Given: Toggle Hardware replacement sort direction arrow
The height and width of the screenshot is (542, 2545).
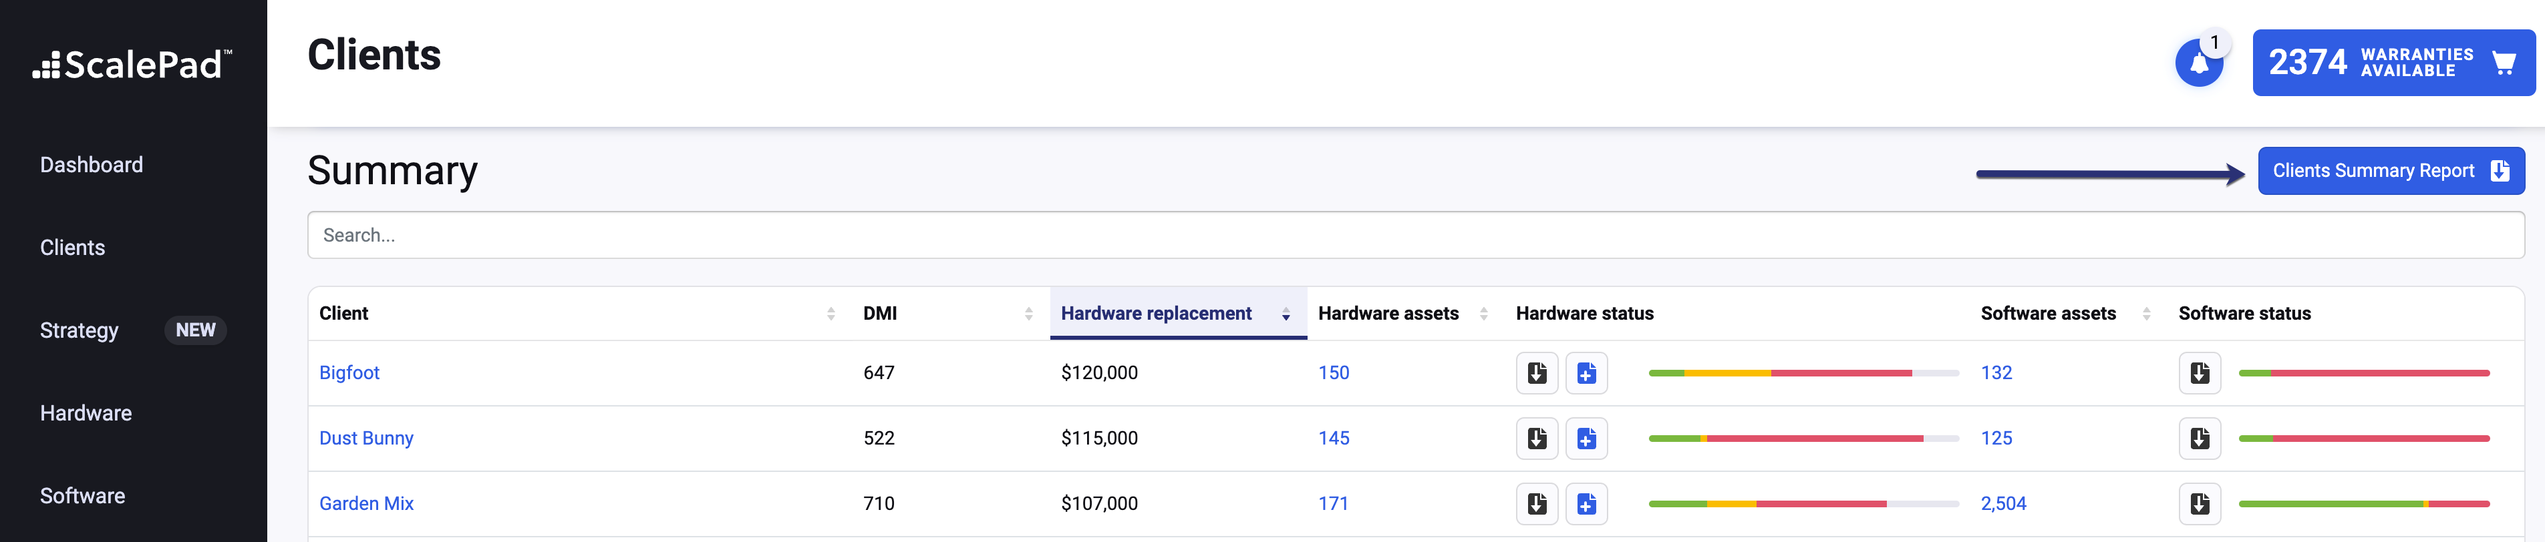Looking at the screenshot, I should [x=1286, y=314].
